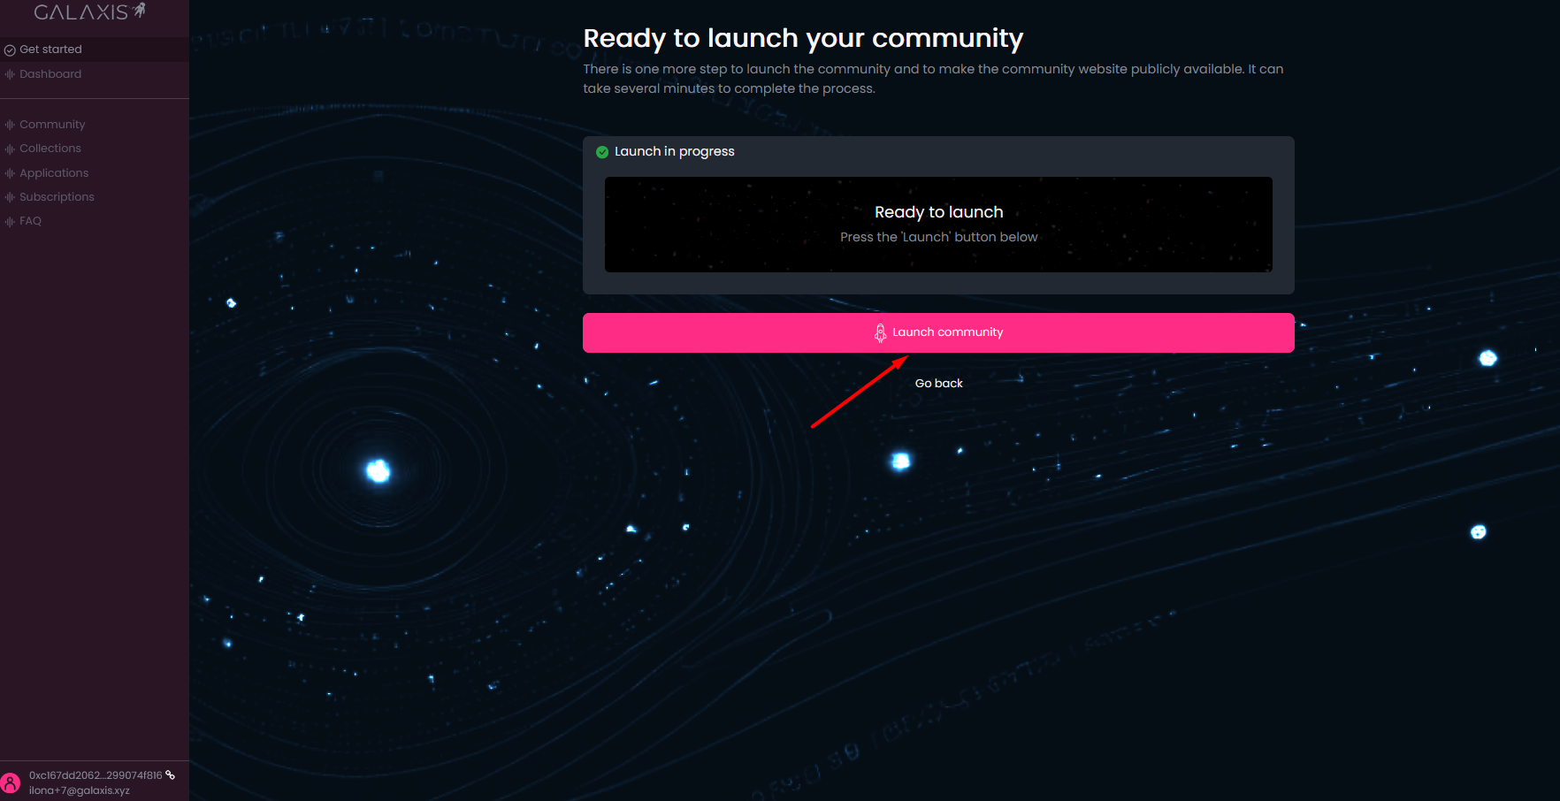
Task: Click the chain link icon beside wallet address
Action: (171, 775)
